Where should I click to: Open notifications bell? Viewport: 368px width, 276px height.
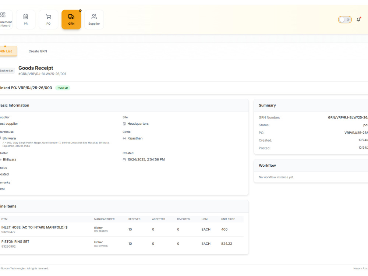coord(358,20)
